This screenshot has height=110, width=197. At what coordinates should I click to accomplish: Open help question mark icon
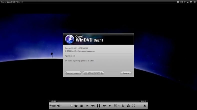[184, 2]
